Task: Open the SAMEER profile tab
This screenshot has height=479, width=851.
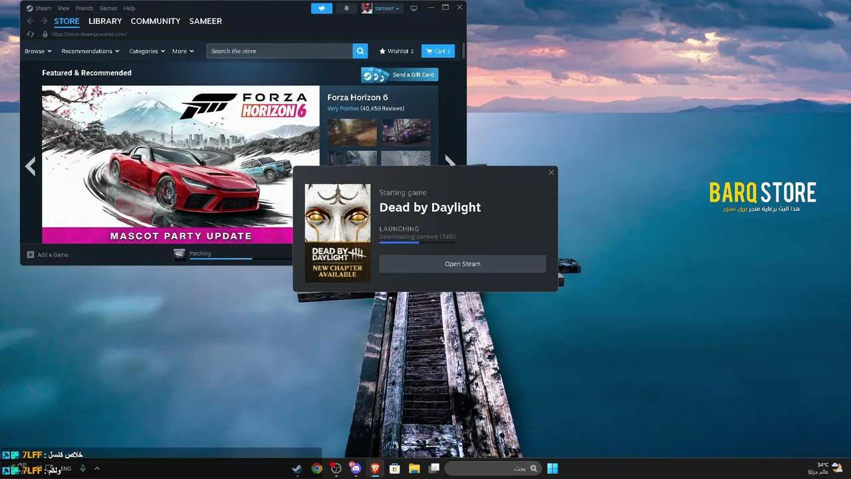Action: point(205,21)
